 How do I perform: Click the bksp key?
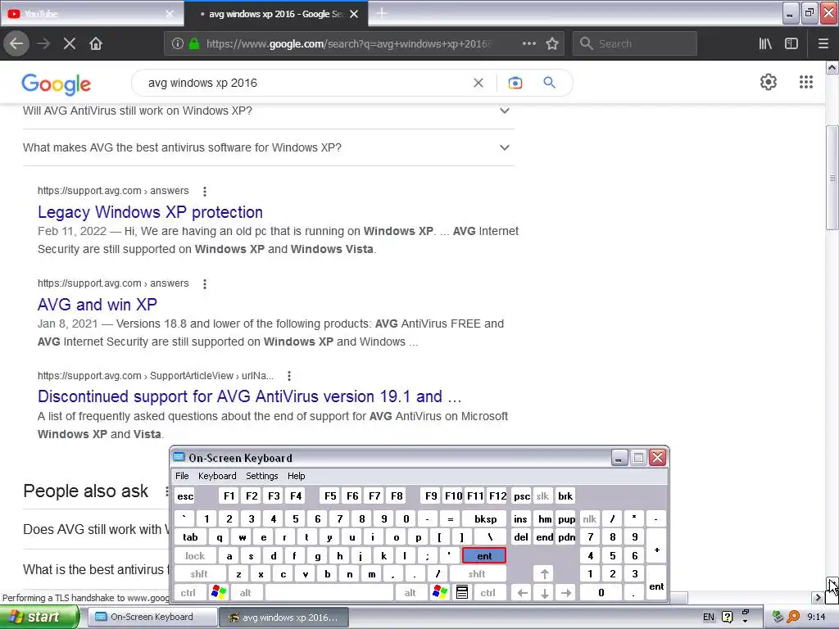click(485, 518)
